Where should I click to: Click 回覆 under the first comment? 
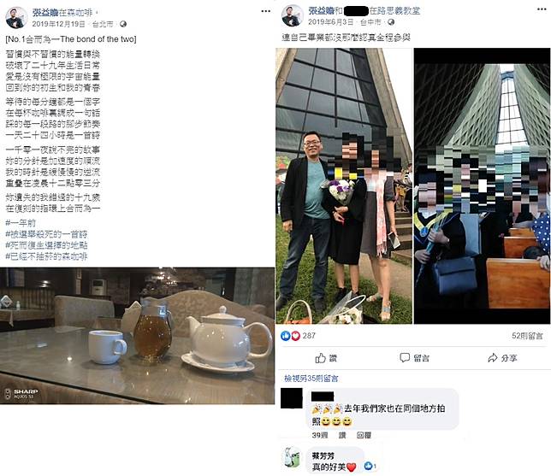point(364,435)
